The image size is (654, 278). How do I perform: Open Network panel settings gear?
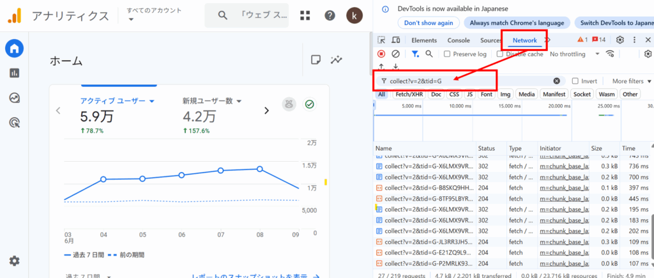(x=648, y=54)
